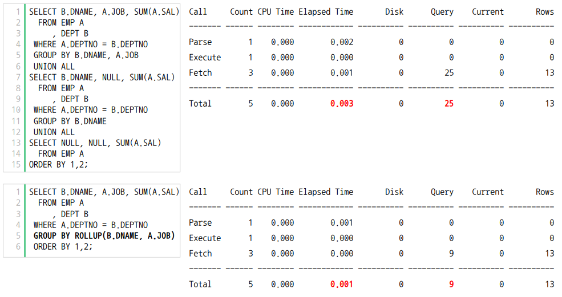This screenshot has height=297, width=562.
Task: Click the 0.002 parse elapsed time value
Action: 342,42
